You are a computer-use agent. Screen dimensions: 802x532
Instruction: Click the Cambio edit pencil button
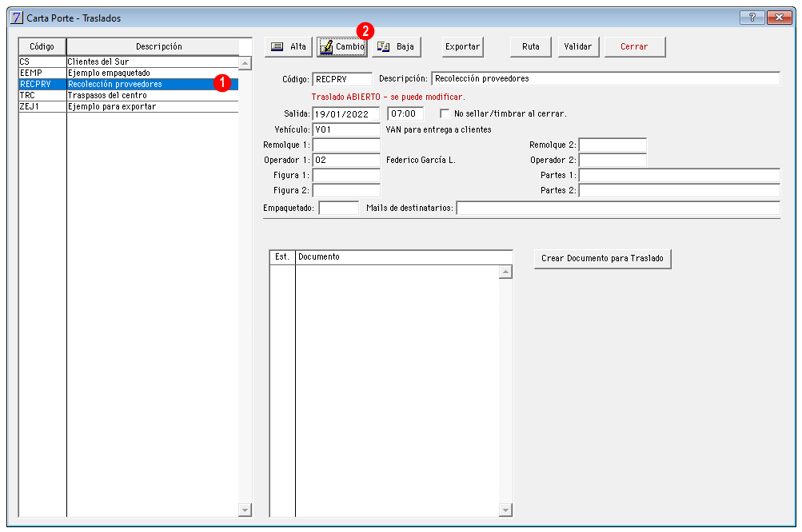pyautogui.click(x=341, y=46)
